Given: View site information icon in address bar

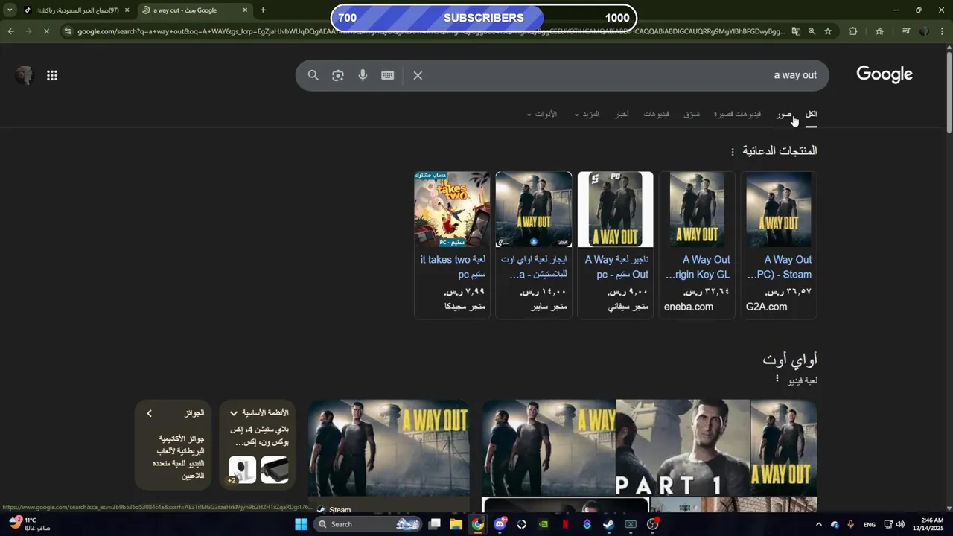Looking at the screenshot, I should pos(68,31).
